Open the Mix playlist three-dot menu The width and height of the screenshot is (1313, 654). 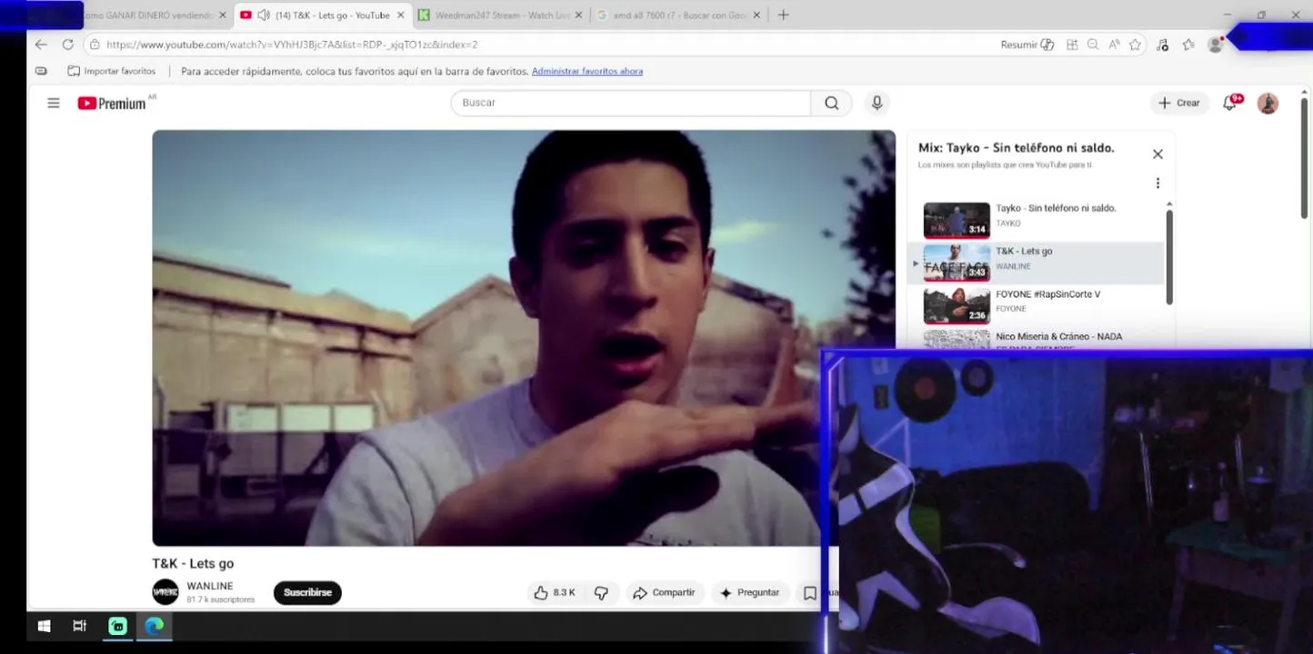1158,183
